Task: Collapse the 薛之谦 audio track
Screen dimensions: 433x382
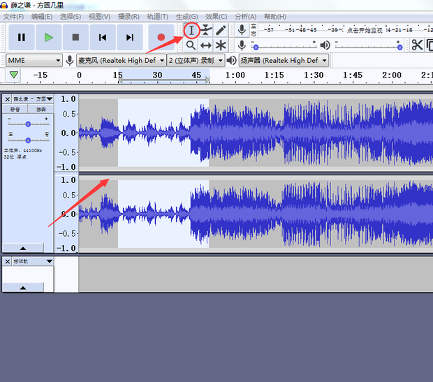Action: [x=23, y=248]
